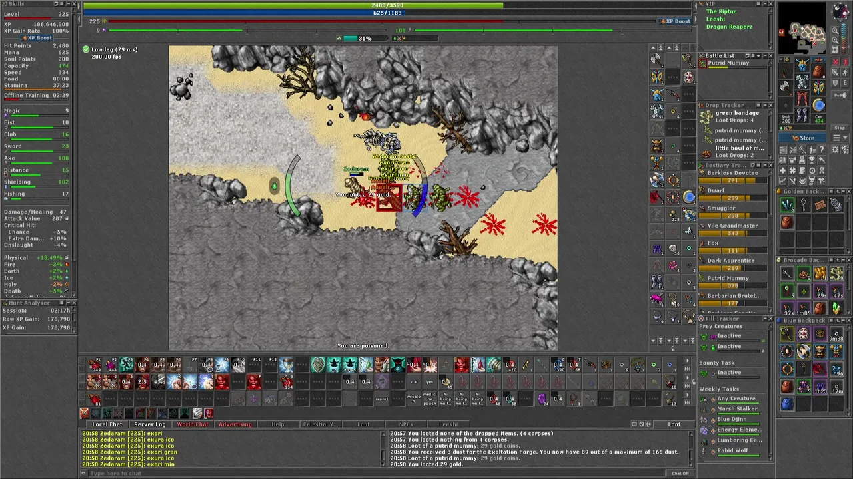853x479 pixels.
Task: Click the minimap compass rose
Action: (839, 11)
